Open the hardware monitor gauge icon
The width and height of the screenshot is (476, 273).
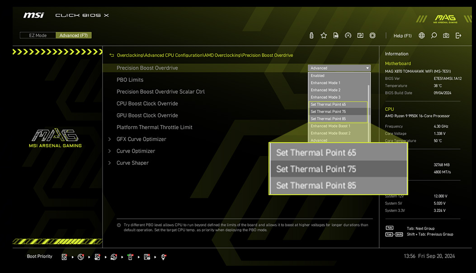(x=348, y=35)
